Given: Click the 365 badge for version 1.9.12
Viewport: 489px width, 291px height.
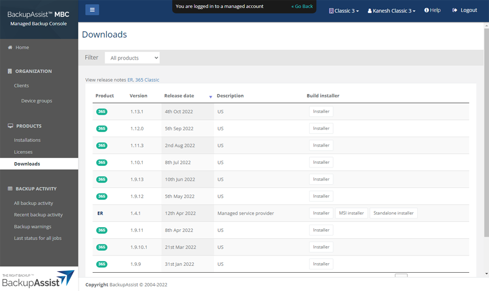Looking at the screenshot, I should pos(101,196).
